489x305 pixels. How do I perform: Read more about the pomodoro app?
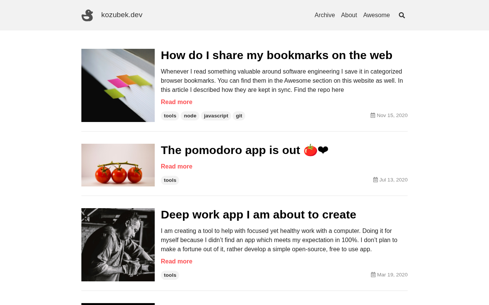(x=176, y=167)
